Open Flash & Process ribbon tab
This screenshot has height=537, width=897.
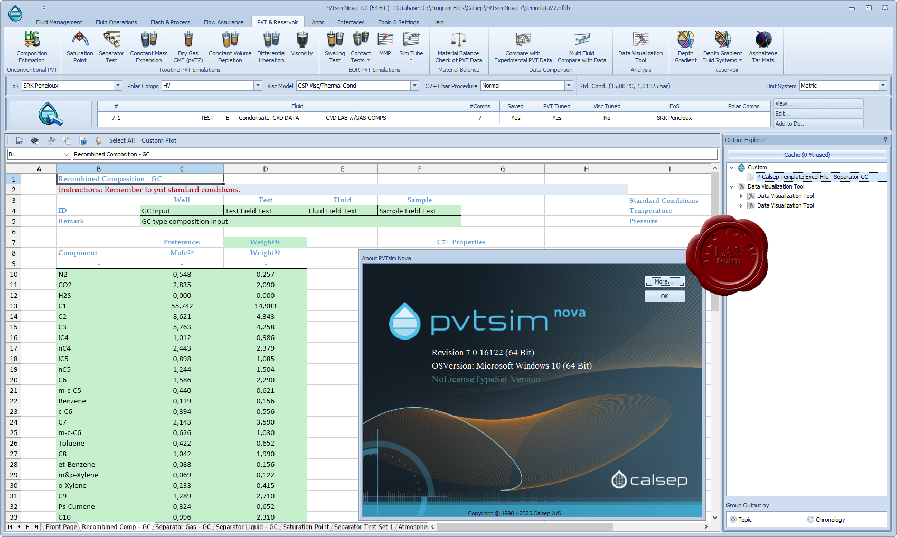171,22
